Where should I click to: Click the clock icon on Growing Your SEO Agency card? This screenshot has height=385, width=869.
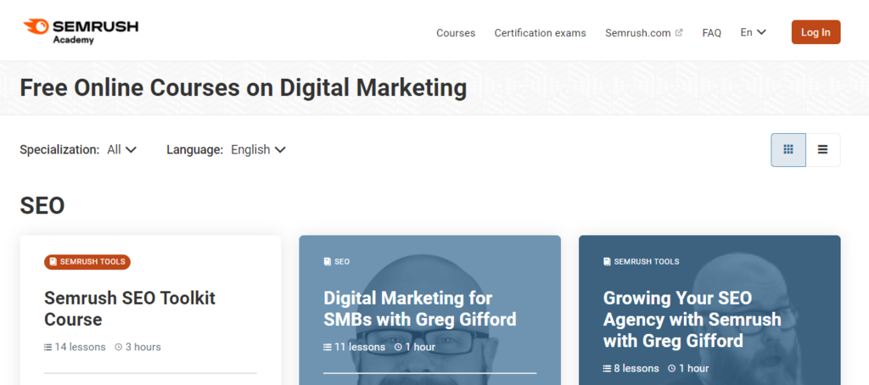tap(672, 369)
